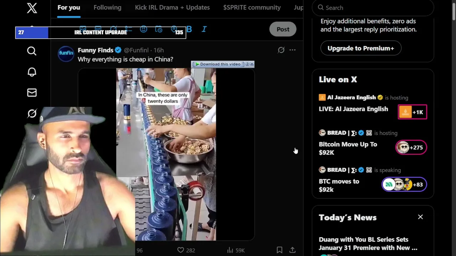Open Grok icon in left sidebar

(x=32, y=113)
